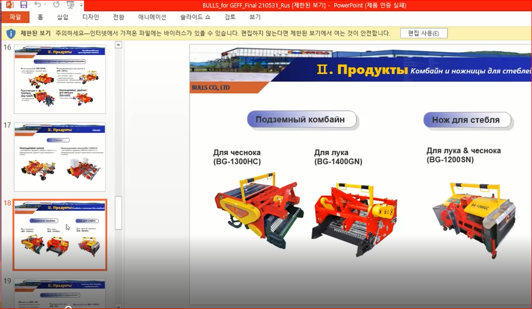Click the Подземный комбайн label on slide
The width and height of the screenshot is (532, 309).
[300, 120]
